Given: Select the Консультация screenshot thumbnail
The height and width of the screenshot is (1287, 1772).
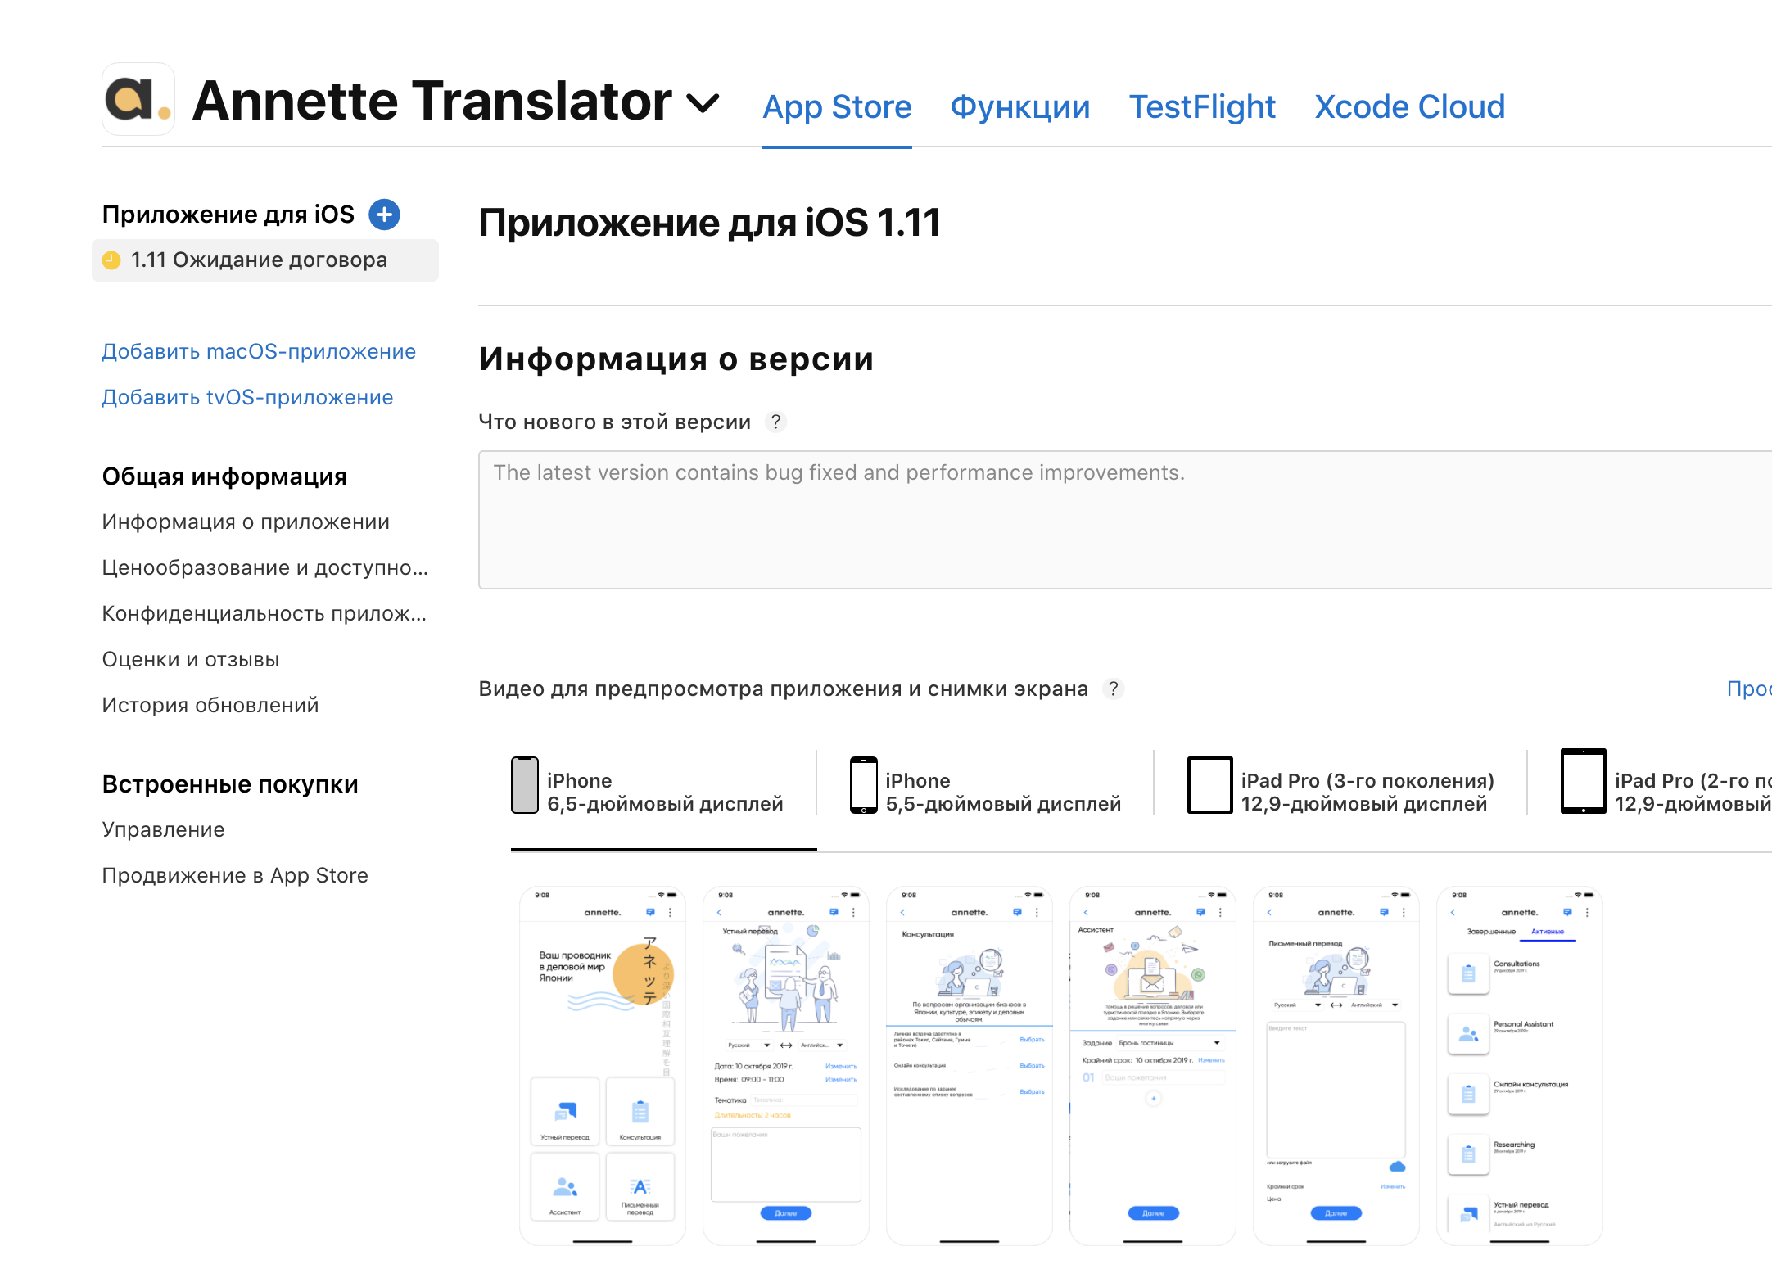Looking at the screenshot, I should tap(970, 1064).
